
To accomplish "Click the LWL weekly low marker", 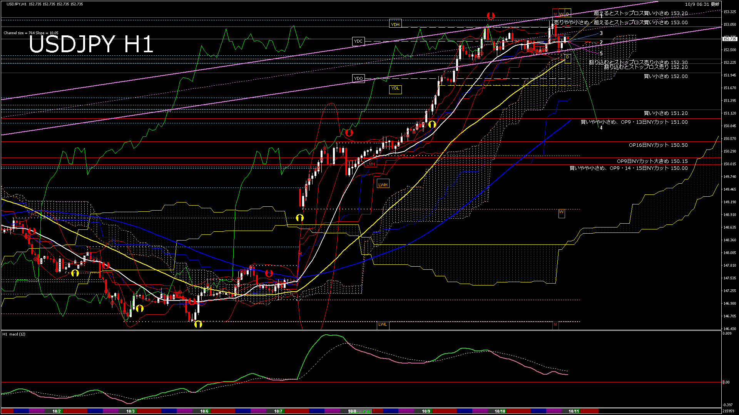I will (x=383, y=324).
